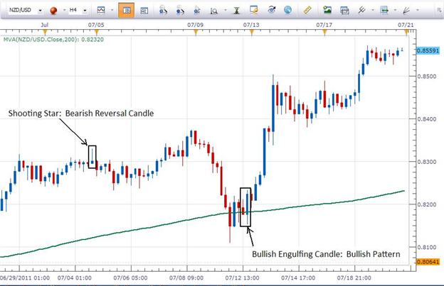This screenshot has width=444, height=286.
Task: Click the red ball icon
Action: tap(53, 11)
